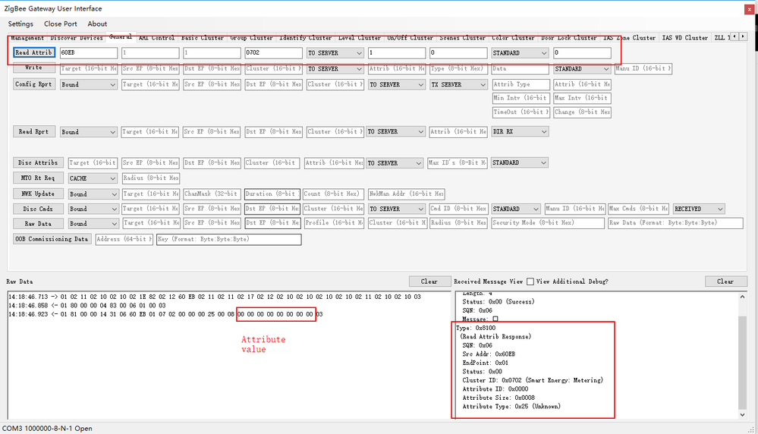
Task: Click NWK Update ChanMask field
Action: (x=211, y=193)
